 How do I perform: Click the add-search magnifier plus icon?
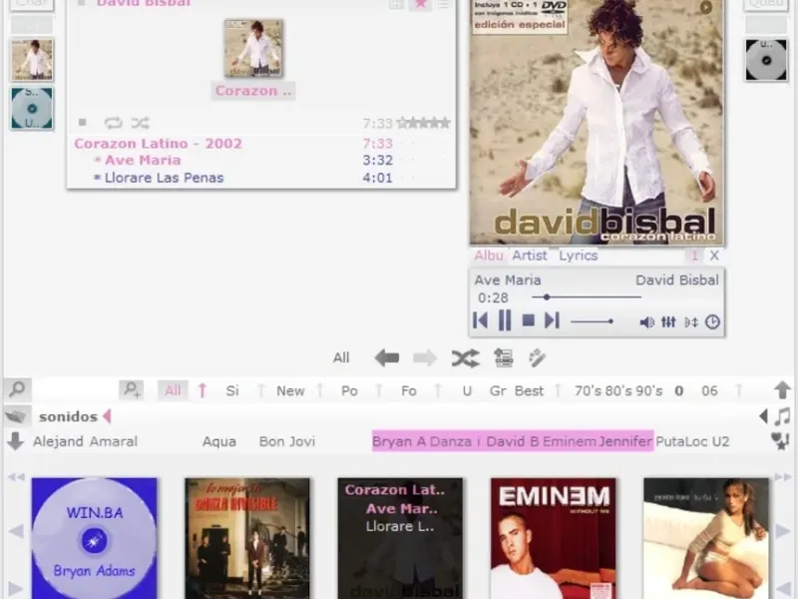tap(132, 389)
